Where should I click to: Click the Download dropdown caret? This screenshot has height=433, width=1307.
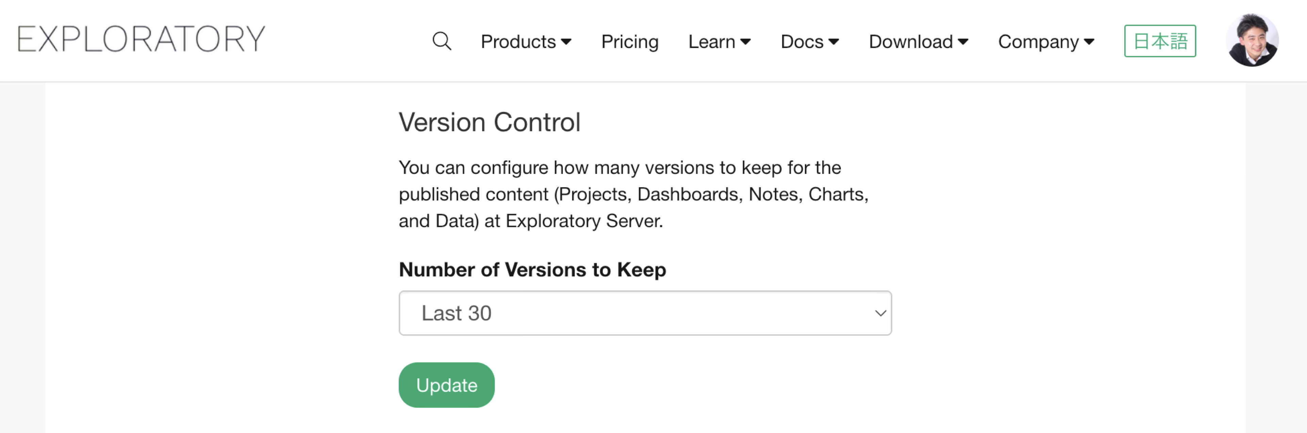tap(963, 42)
